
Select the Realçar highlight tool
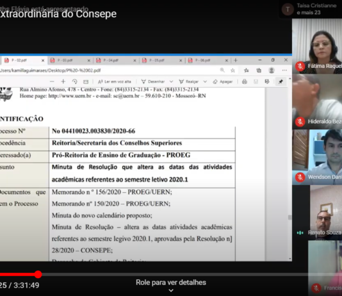[189, 81]
